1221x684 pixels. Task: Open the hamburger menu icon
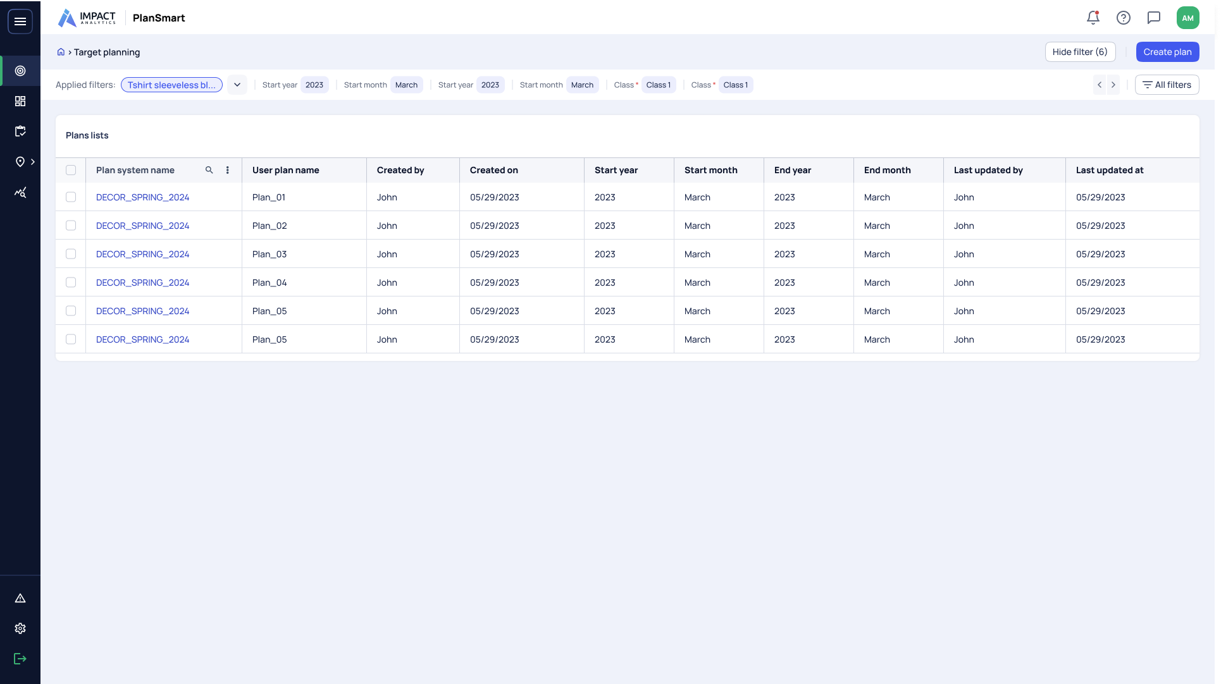pos(20,21)
